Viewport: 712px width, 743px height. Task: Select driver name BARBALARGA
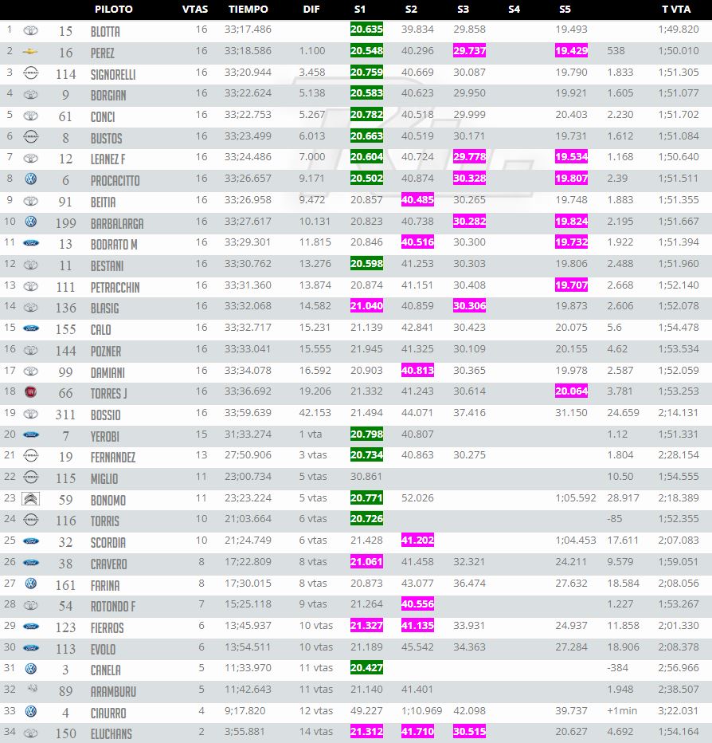(x=117, y=223)
